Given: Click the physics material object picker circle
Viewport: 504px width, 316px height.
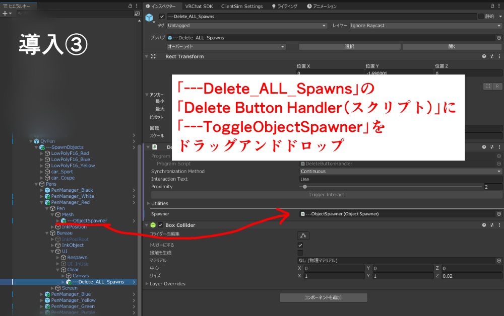Looking at the screenshot, I should (499, 261).
